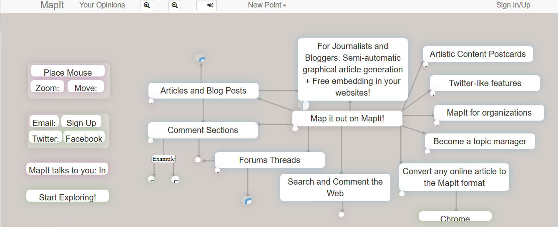This screenshot has height=227, width=558.
Task: Click the Example label
Action: (163, 159)
